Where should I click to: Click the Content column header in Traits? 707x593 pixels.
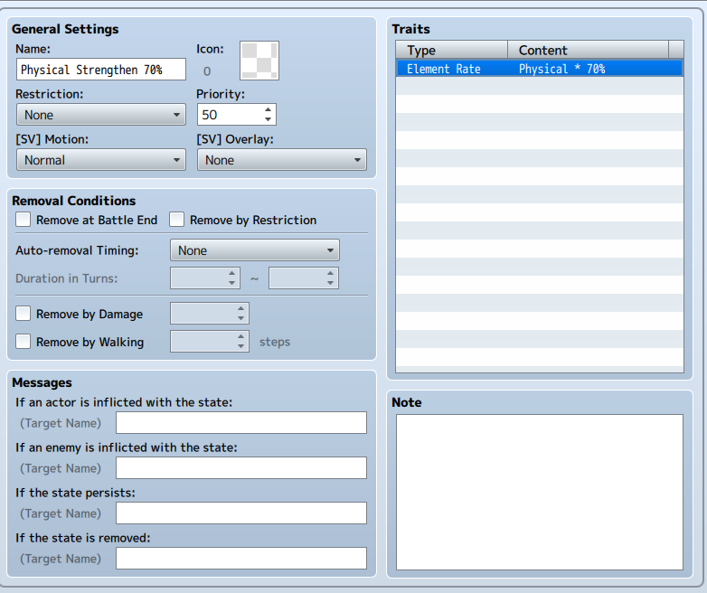[x=588, y=50]
